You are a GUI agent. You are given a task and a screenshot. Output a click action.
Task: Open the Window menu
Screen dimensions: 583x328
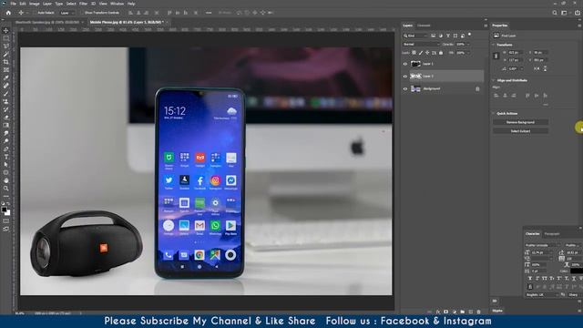pyautogui.click(x=117, y=4)
